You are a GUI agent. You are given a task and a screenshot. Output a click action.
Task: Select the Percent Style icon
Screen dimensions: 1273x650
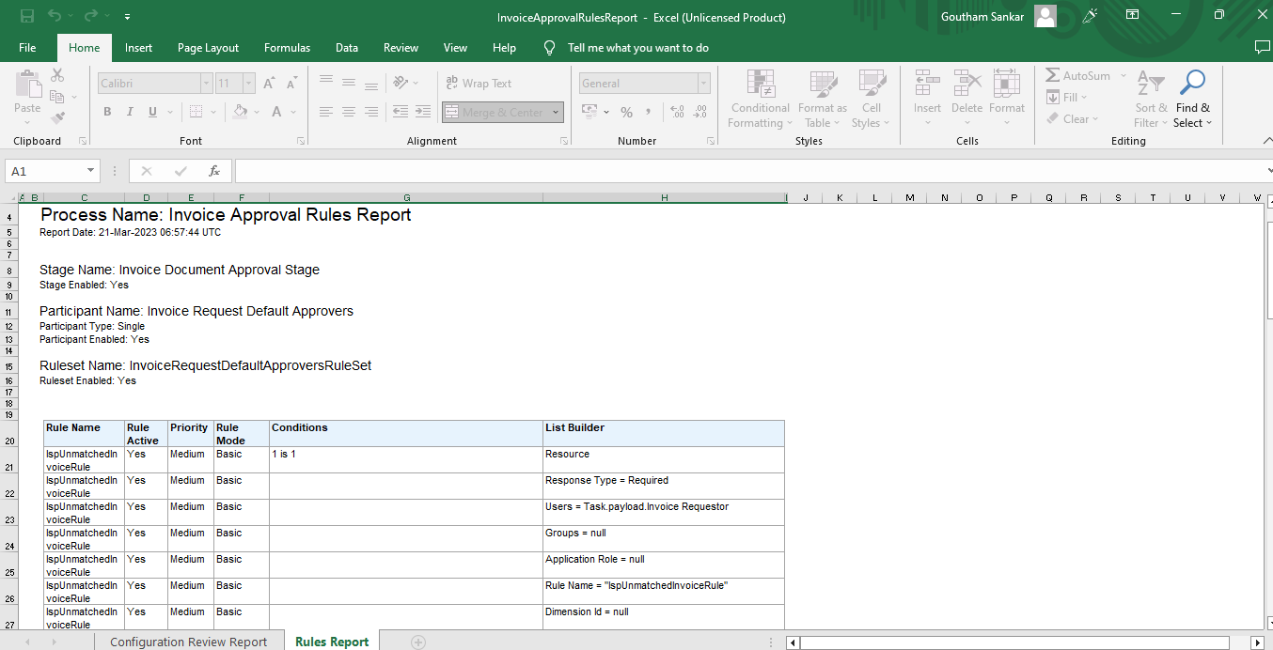click(626, 111)
